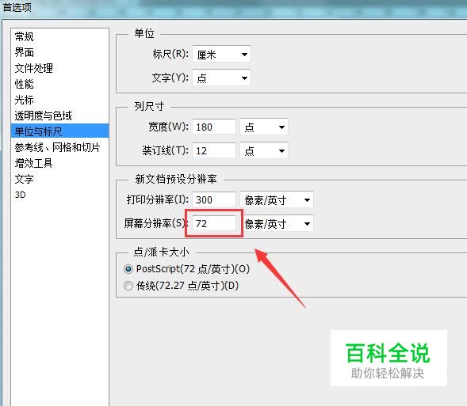This screenshot has width=467, height=406.
Task: Open 装订线(T) unit dropdown
Action: pyautogui.click(x=264, y=150)
